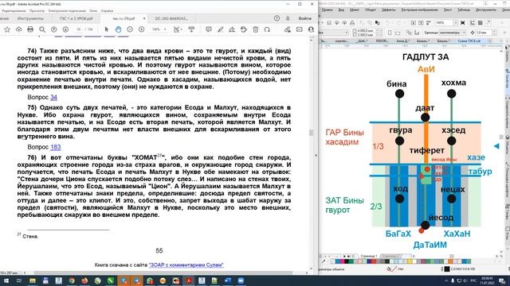Click the delete trash icon in Acrobat
The width and height of the screenshot is (510, 286).
(x=255, y=29)
